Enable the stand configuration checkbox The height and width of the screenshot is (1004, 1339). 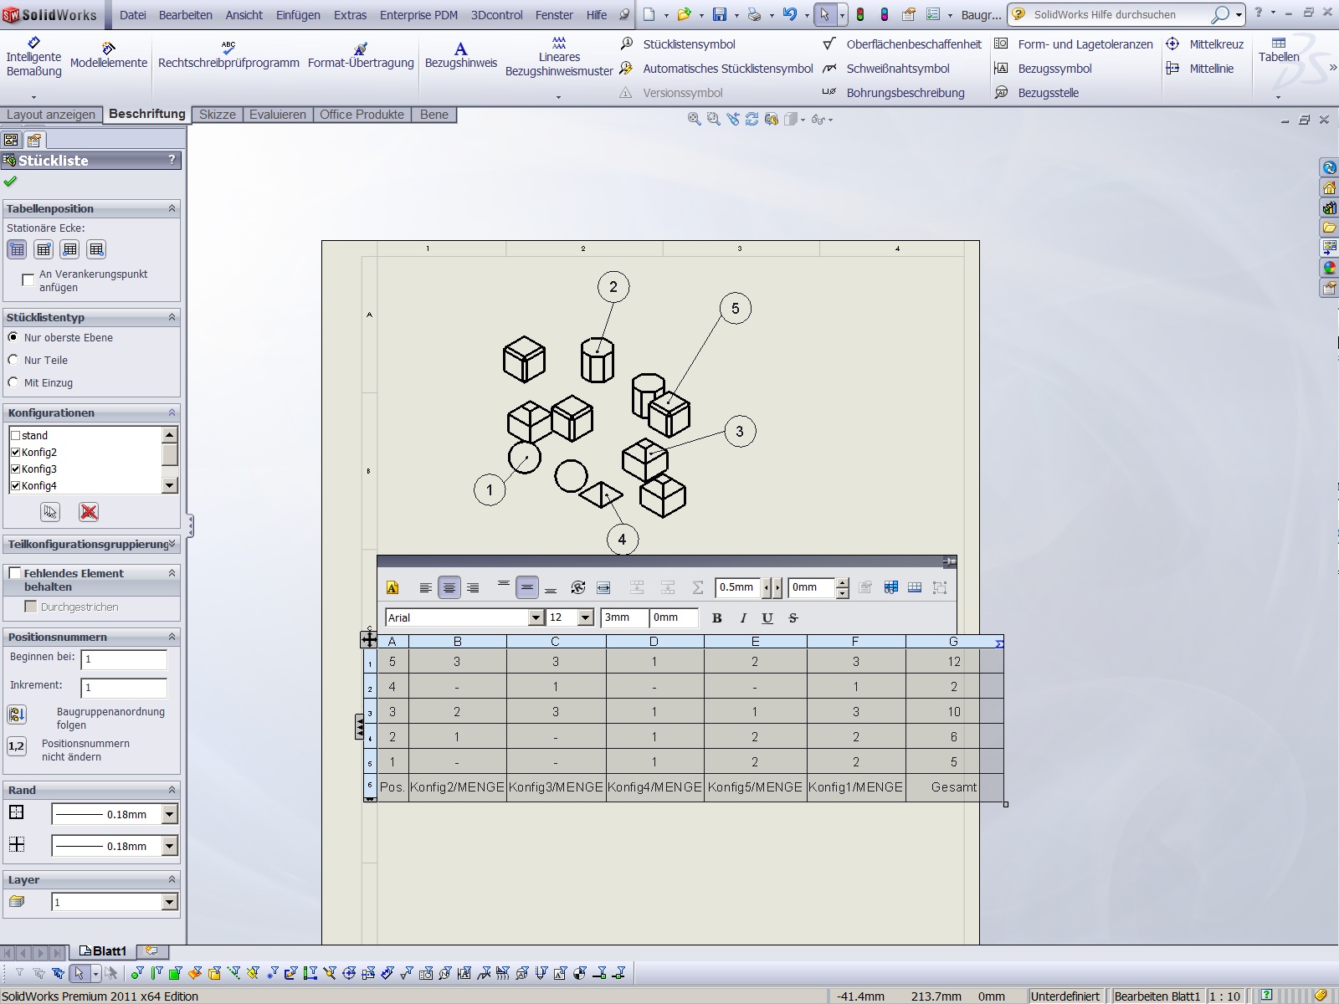[15, 436]
